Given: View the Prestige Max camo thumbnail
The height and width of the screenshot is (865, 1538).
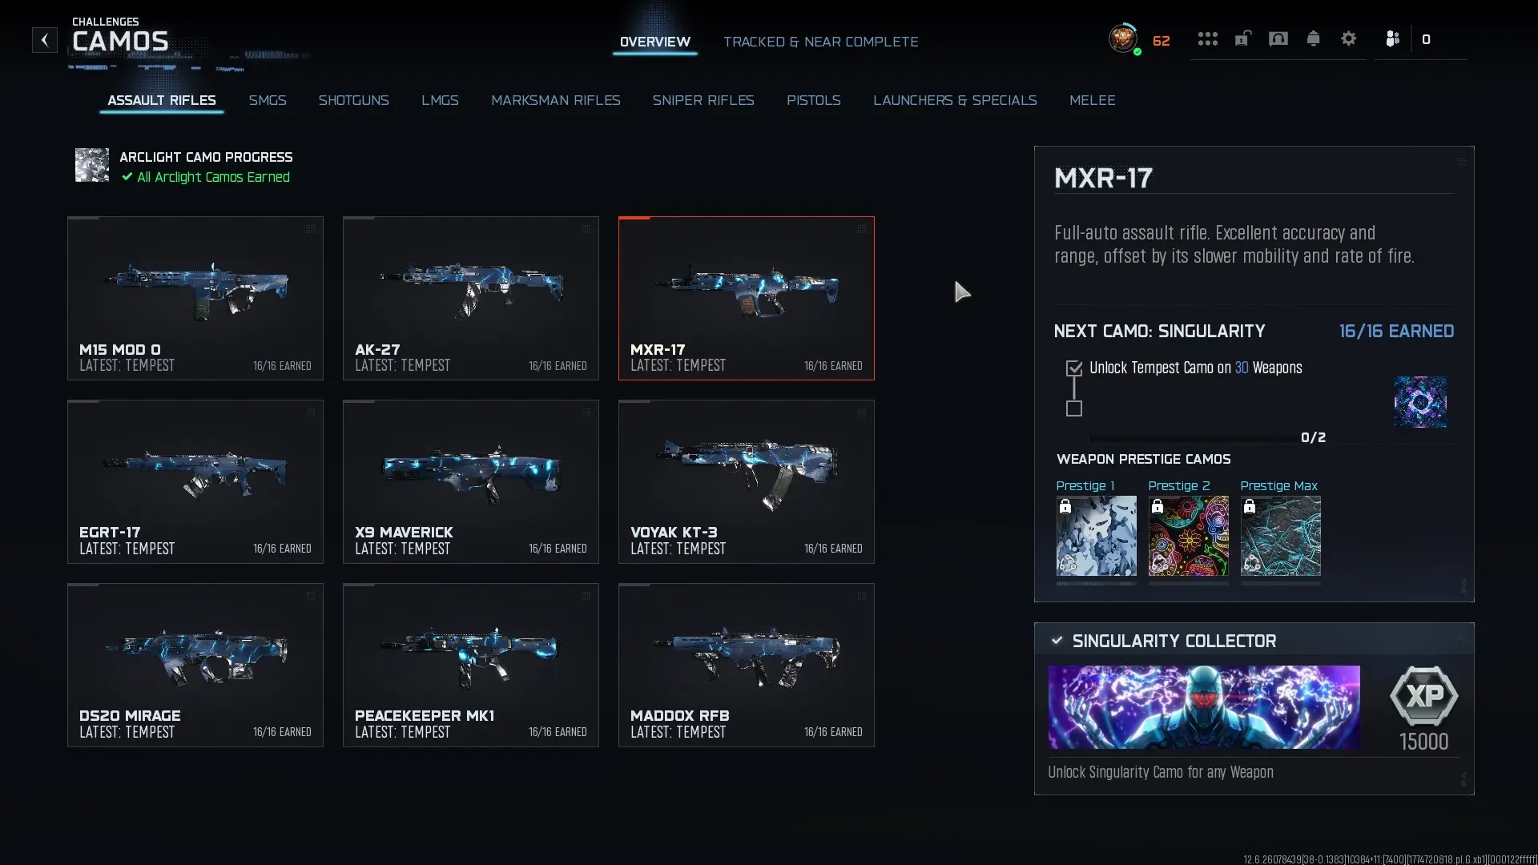Looking at the screenshot, I should 1280,536.
